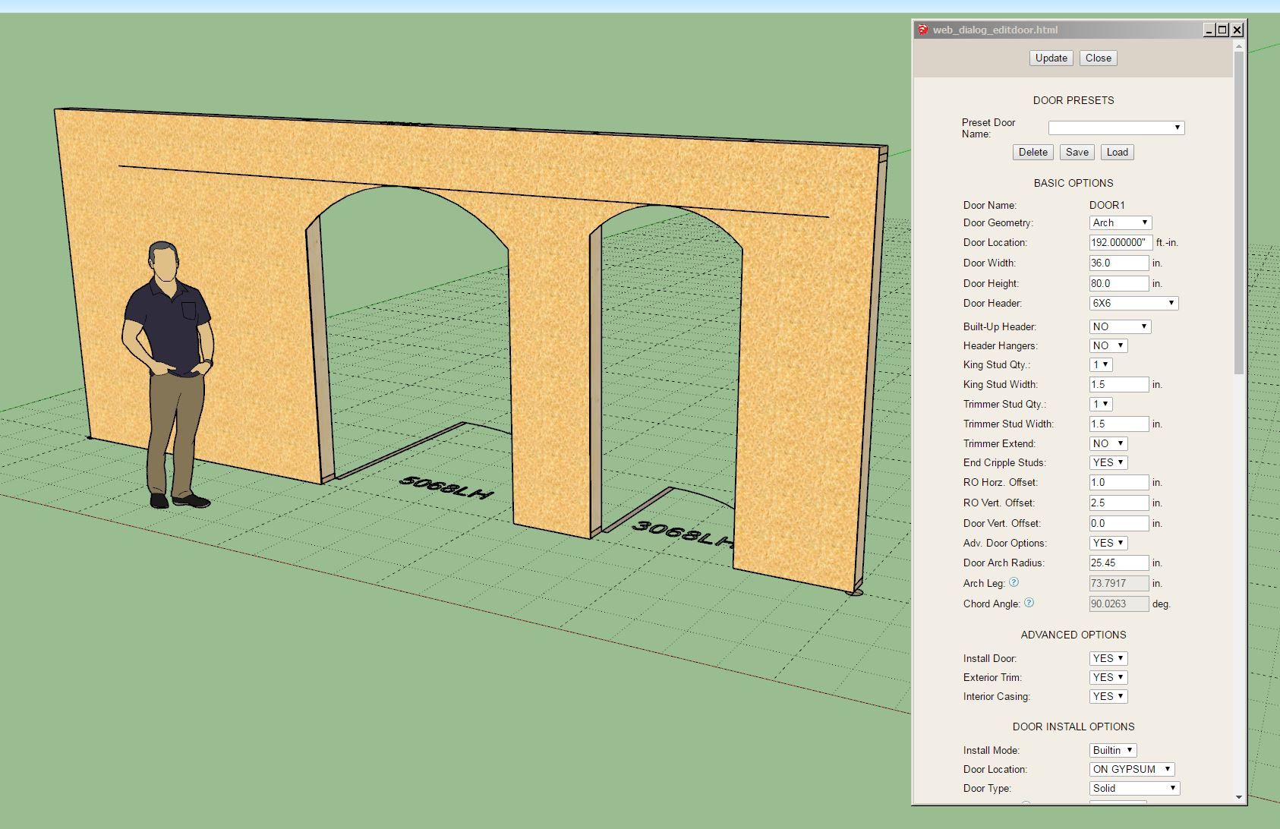Click the Arch Leg help icon
This screenshot has height=829, width=1280.
1014,582
